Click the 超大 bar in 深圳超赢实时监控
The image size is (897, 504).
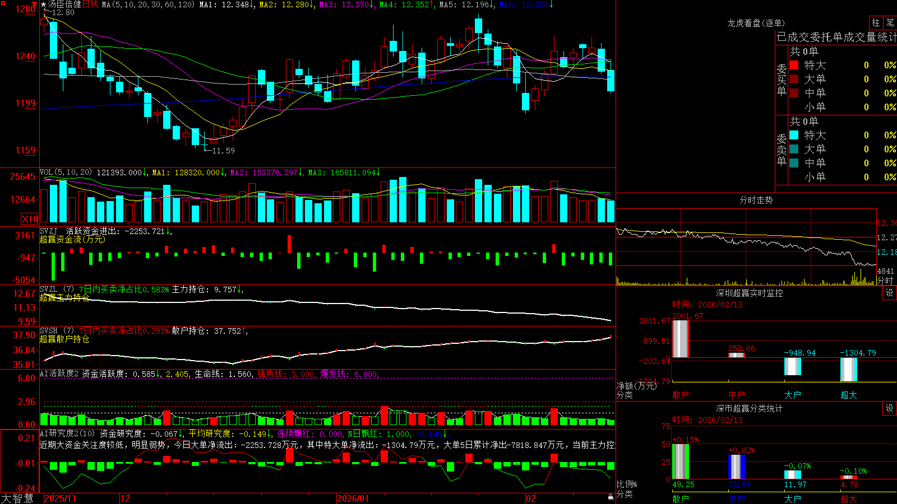(849, 370)
